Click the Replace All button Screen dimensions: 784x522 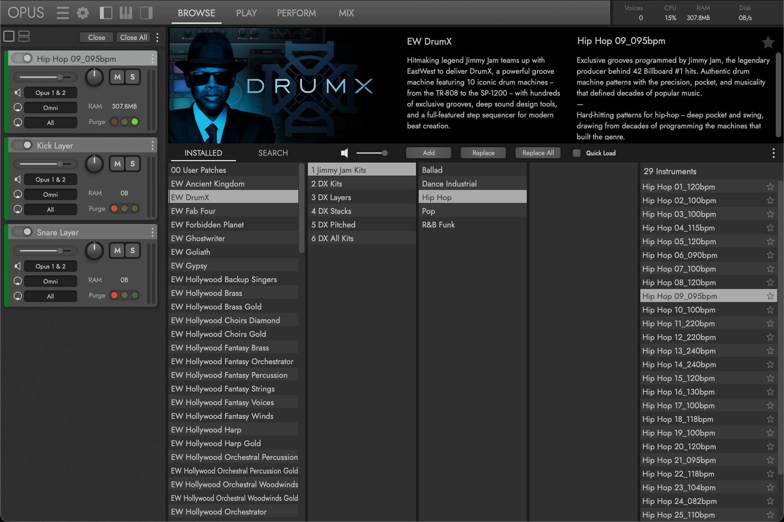point(538,153)
